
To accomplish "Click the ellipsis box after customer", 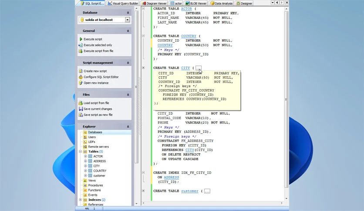I will point(207,191).
